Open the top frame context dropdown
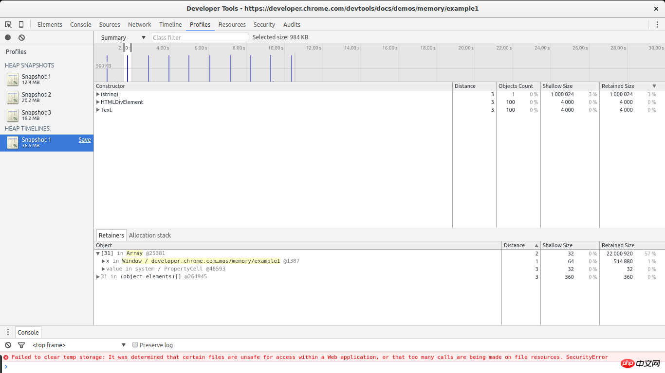Viewport: 665px width, 373px height. [x=79, y=345]
